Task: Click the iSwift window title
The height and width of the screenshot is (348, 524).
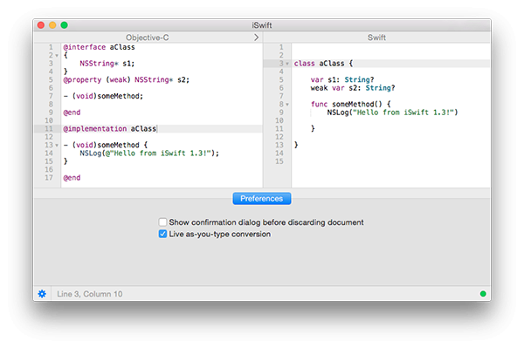Action: (x=262, y=25)
